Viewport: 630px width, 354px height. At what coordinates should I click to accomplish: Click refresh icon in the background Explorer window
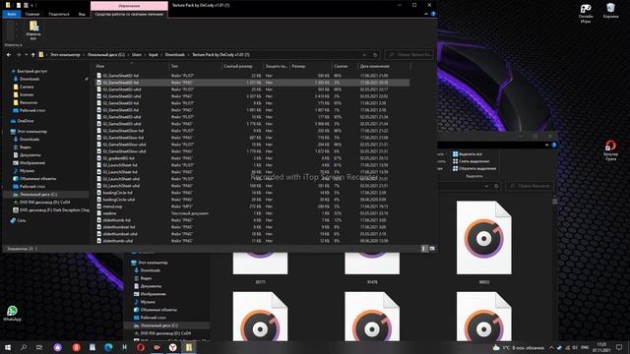(x=496, y=186)
